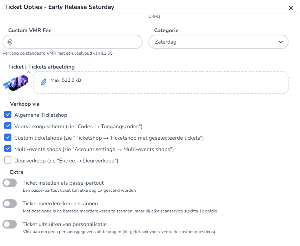Uncheck Custom ticketshops checkbox

tap(8, 137)
